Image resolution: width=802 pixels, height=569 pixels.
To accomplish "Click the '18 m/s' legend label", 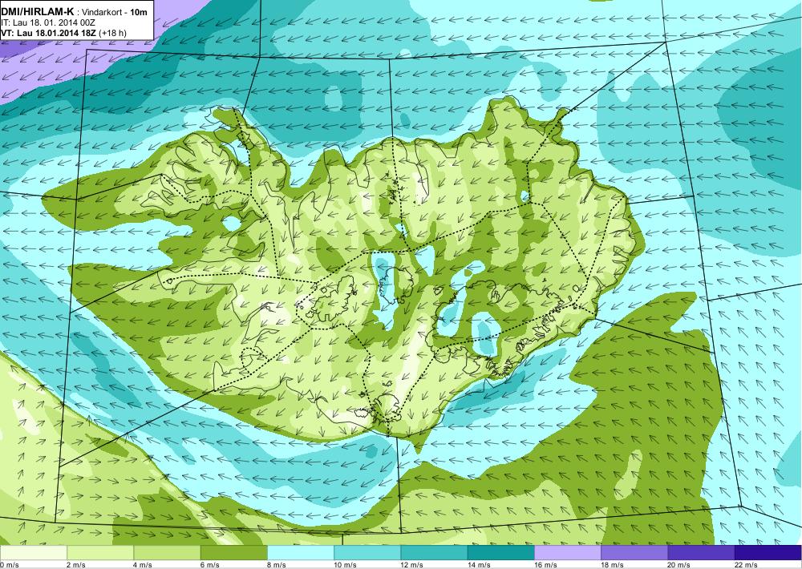I will pyautogui.click(x=612, y=565).
